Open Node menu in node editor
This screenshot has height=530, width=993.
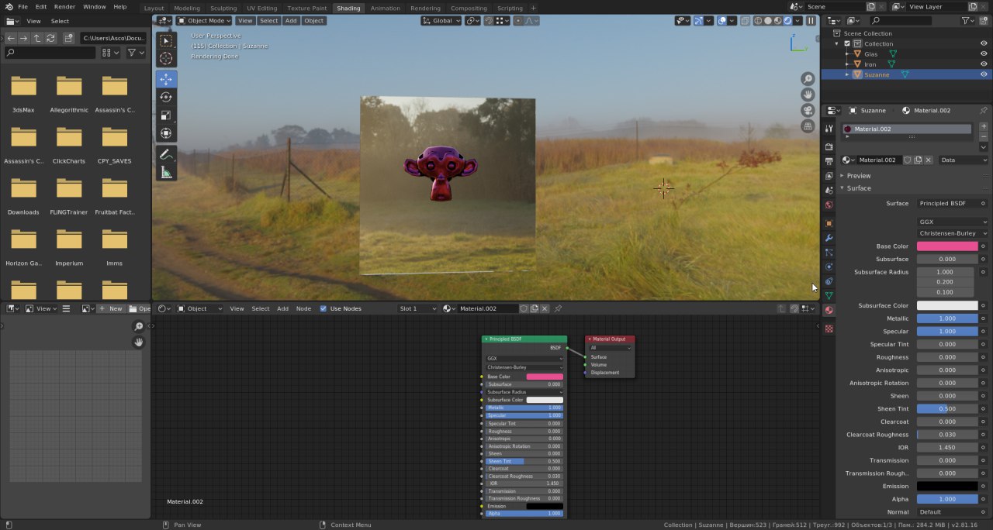(303, 308)
